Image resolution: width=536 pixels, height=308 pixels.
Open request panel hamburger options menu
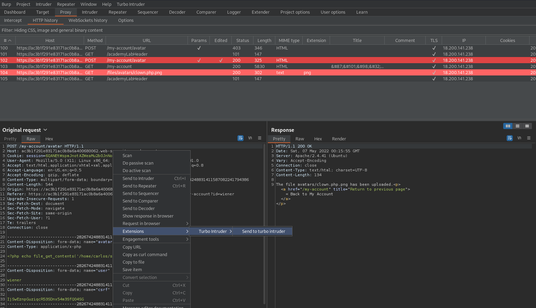[x=260, y=138]
